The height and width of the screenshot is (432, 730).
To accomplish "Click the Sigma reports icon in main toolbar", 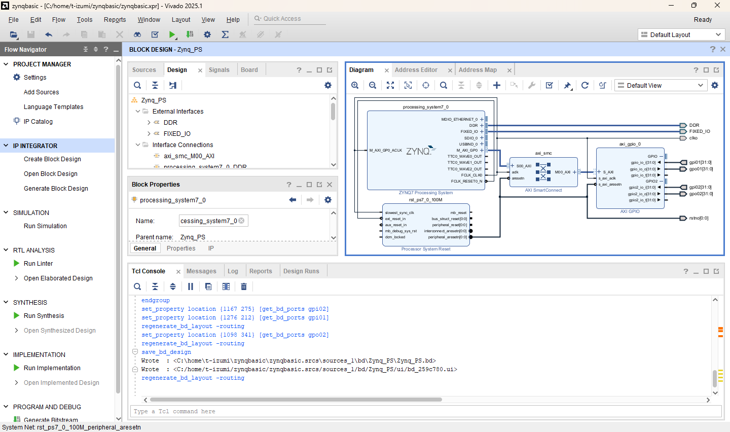I will (225, 34).
